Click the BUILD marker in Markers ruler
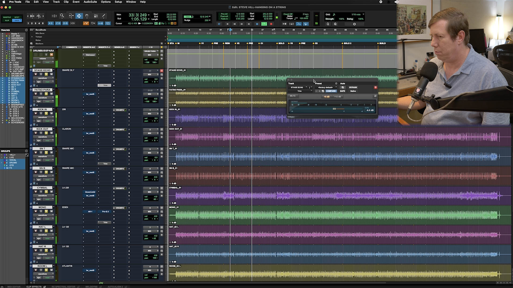The width and height of the screenshot is (513, 288). pos(382,43)
